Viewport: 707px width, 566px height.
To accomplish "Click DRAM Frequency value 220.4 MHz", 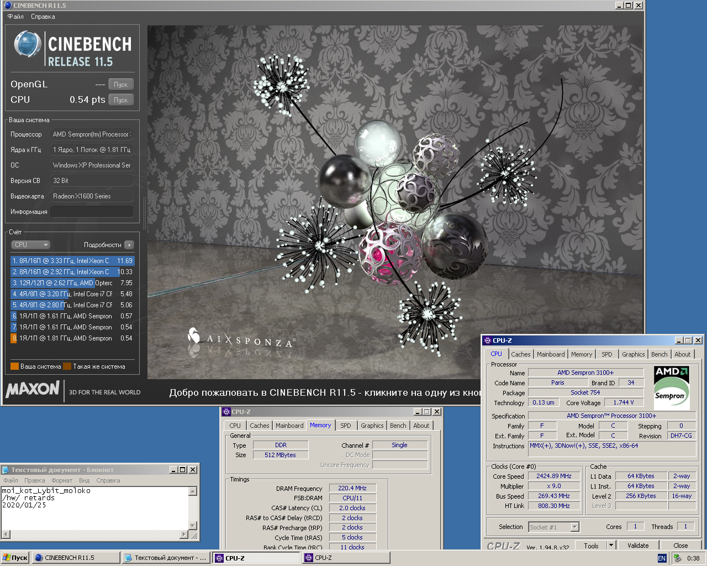I will 352,488.
